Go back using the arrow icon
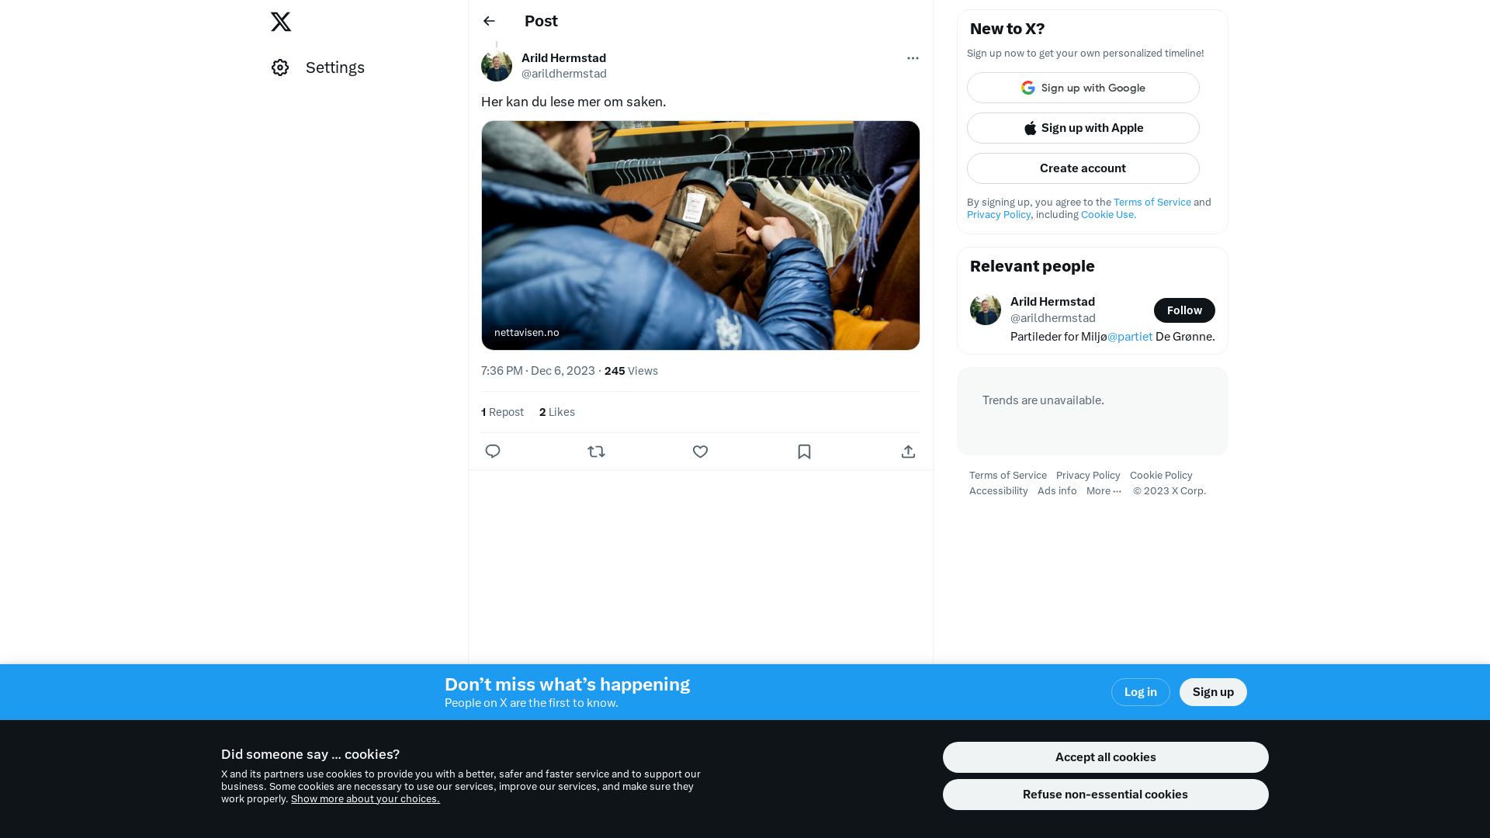The image size is (1490, 838). (x=489, y=21)
